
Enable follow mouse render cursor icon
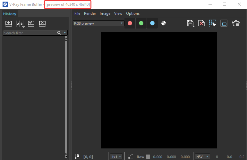click(x=213, y=23)
